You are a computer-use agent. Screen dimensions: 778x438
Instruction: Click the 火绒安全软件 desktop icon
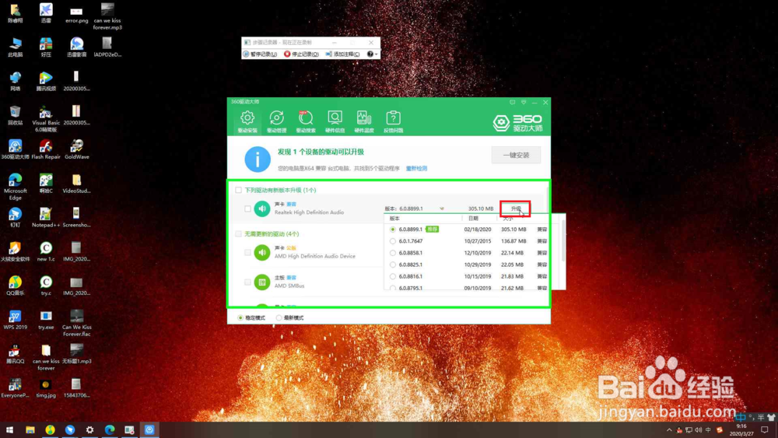tap(15, 252)
